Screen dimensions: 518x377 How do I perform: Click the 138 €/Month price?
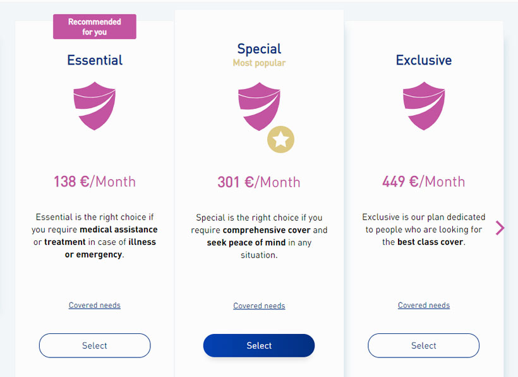click(95, 182)
